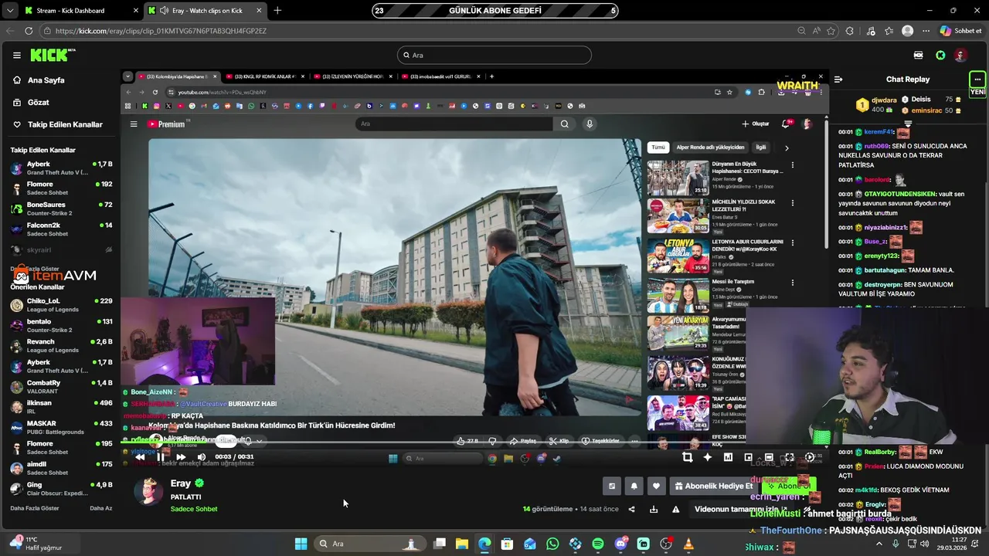This screenshot has height=556, width=989.
Task: Download the clip
Action: [x=654, y=509]
